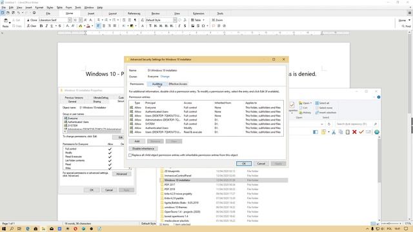Switch to the Effective Access tab
Screen dimensions: 413x232
tap(178, 84)
